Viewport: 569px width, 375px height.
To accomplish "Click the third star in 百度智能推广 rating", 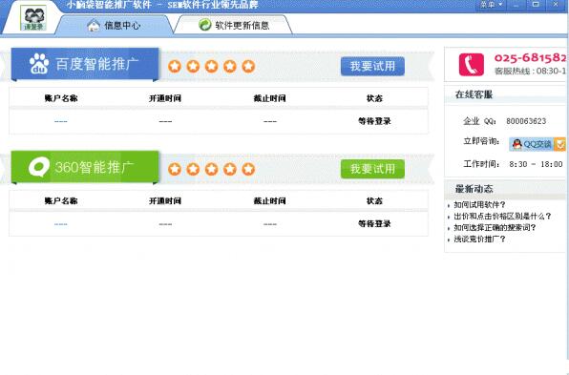I will pos(212,67).
